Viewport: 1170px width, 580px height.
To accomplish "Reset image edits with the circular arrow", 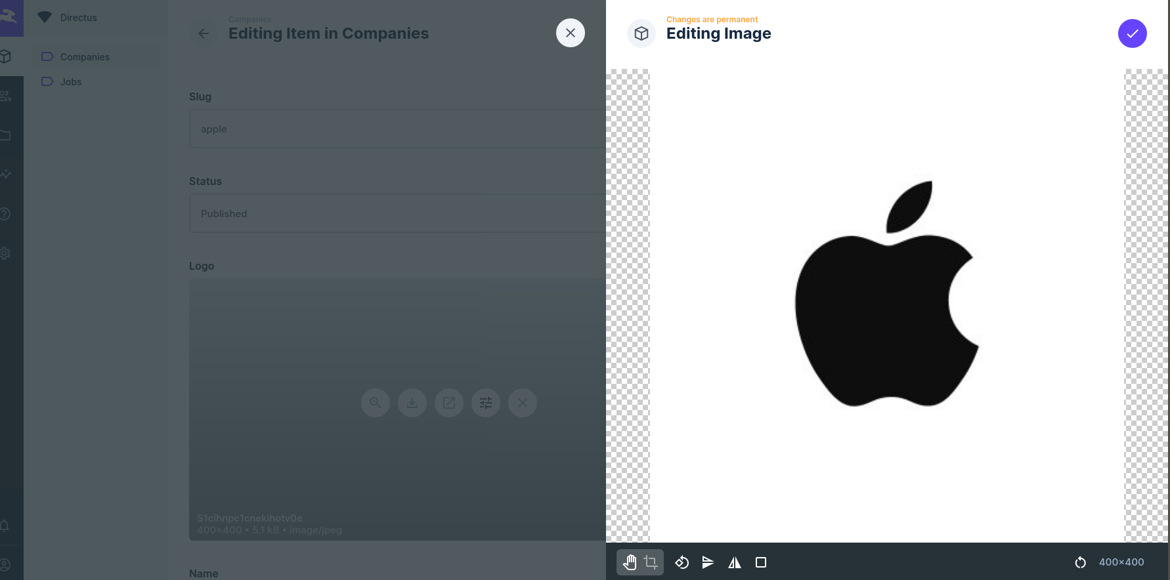I will coord(1080,562).
